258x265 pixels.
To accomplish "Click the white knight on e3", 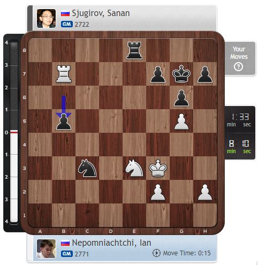I will point(134,168).
